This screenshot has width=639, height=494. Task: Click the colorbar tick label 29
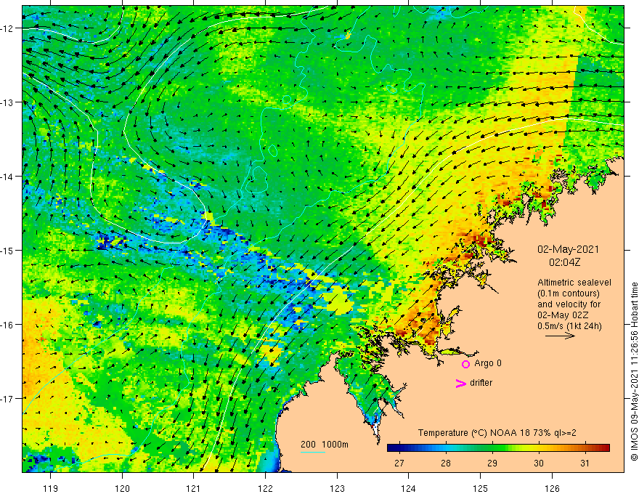pos(492,463)
